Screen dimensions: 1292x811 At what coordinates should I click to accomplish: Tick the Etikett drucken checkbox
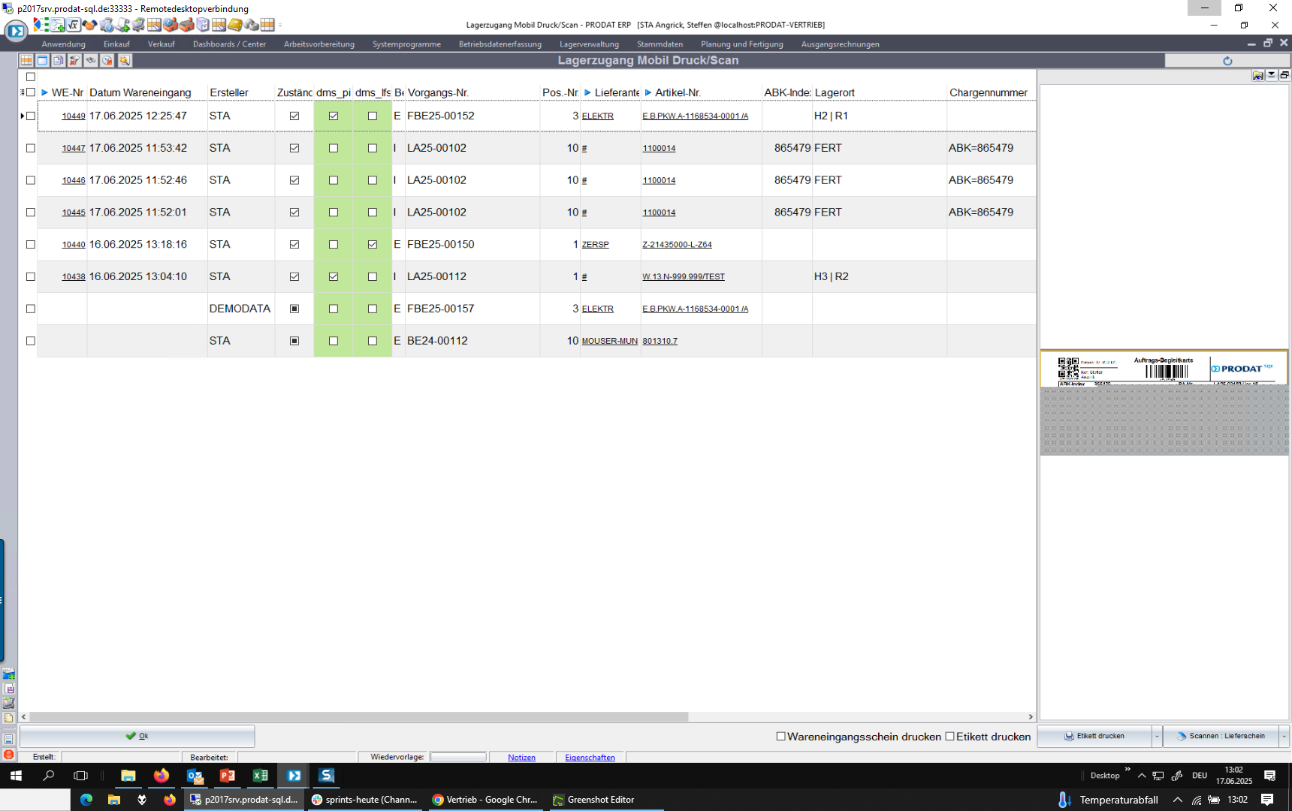[949, 737]
